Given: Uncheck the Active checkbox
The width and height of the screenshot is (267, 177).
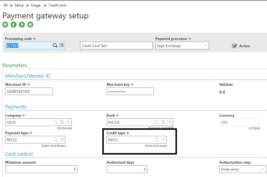Looking at the screenshot, I should click(234, 46).
